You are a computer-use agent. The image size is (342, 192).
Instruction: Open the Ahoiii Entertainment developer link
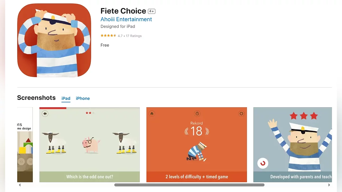click(126, 19)
